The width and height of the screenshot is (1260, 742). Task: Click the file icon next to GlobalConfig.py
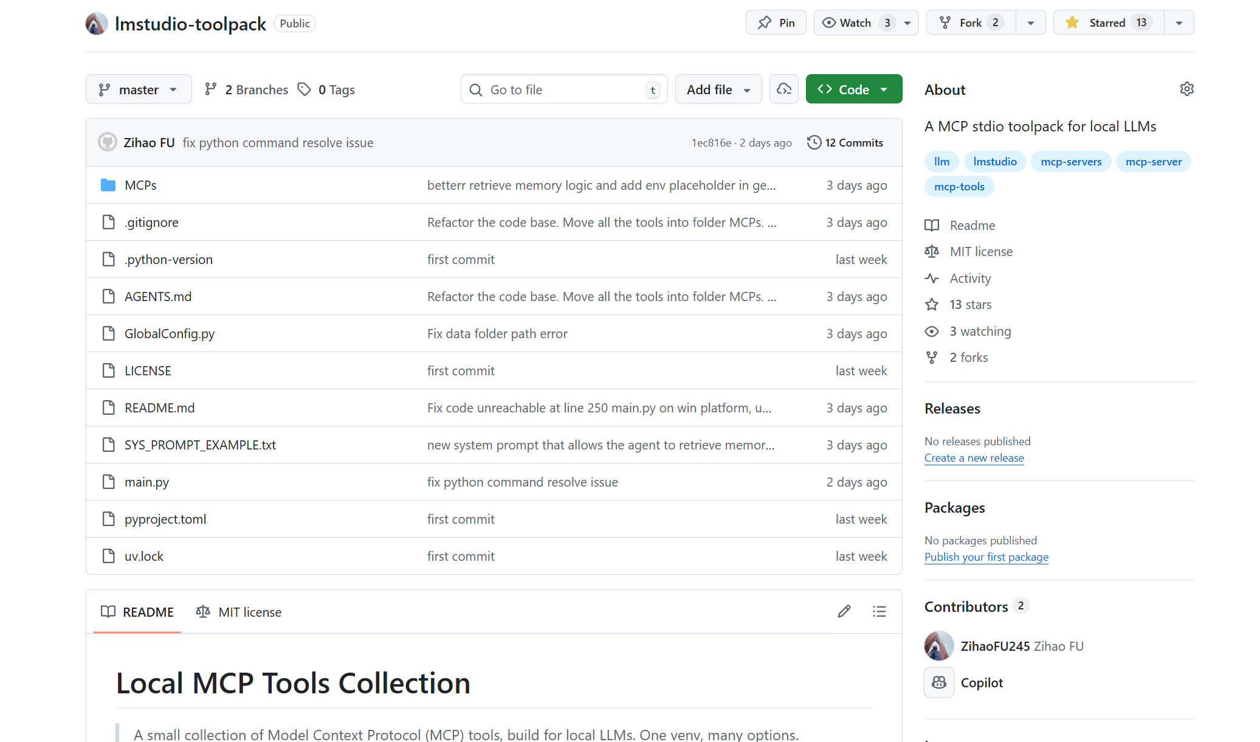tap(108, 333)
